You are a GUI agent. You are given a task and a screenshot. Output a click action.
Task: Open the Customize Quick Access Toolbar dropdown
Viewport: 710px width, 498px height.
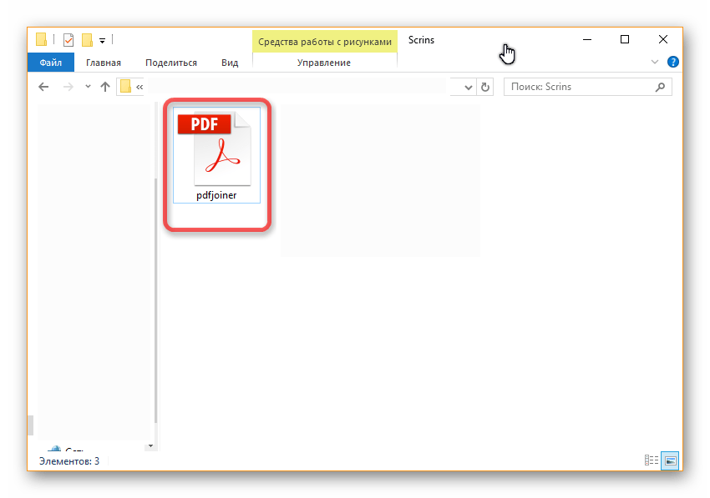102,39
